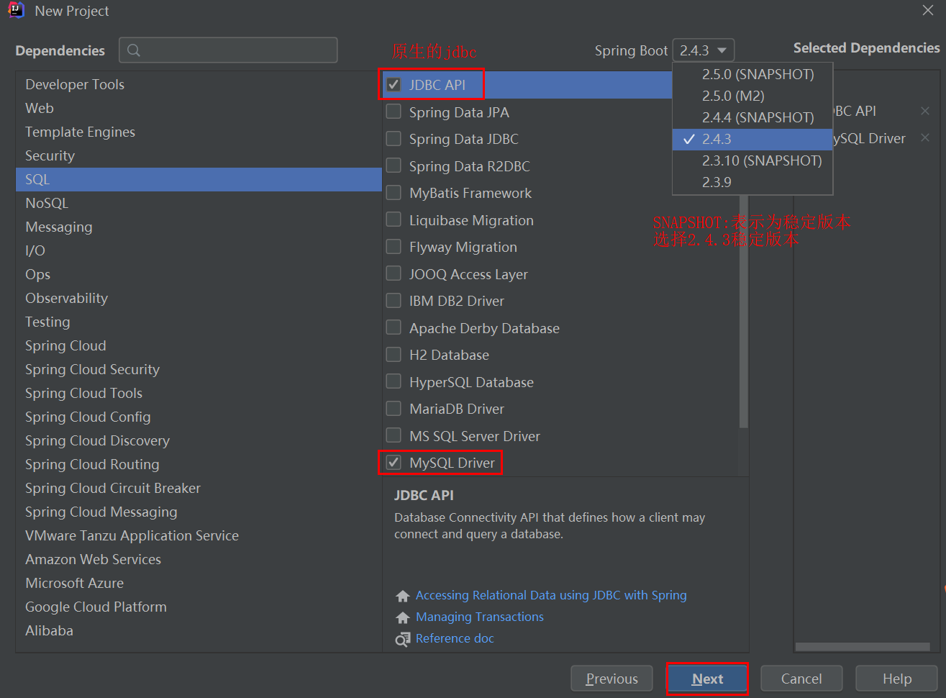Check the IBM DB2 Driver checkbox
This screenshot has height=698, width=946.
394,300
